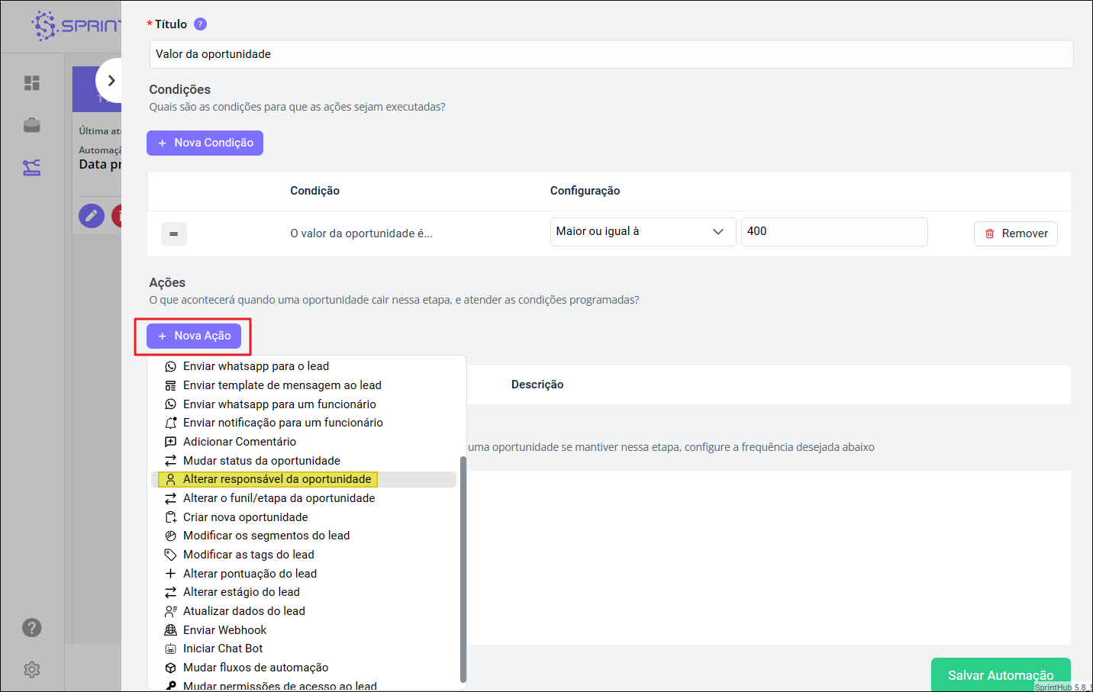Select 'Alterar responsável da oportunidade' option

[x=276, y=479]
